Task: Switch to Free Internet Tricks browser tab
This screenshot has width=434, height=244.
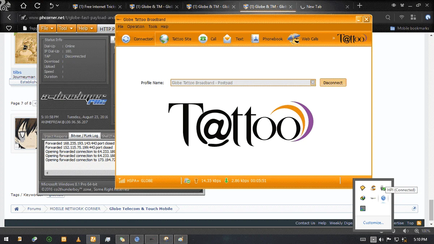Action: (x=97, y=7)
